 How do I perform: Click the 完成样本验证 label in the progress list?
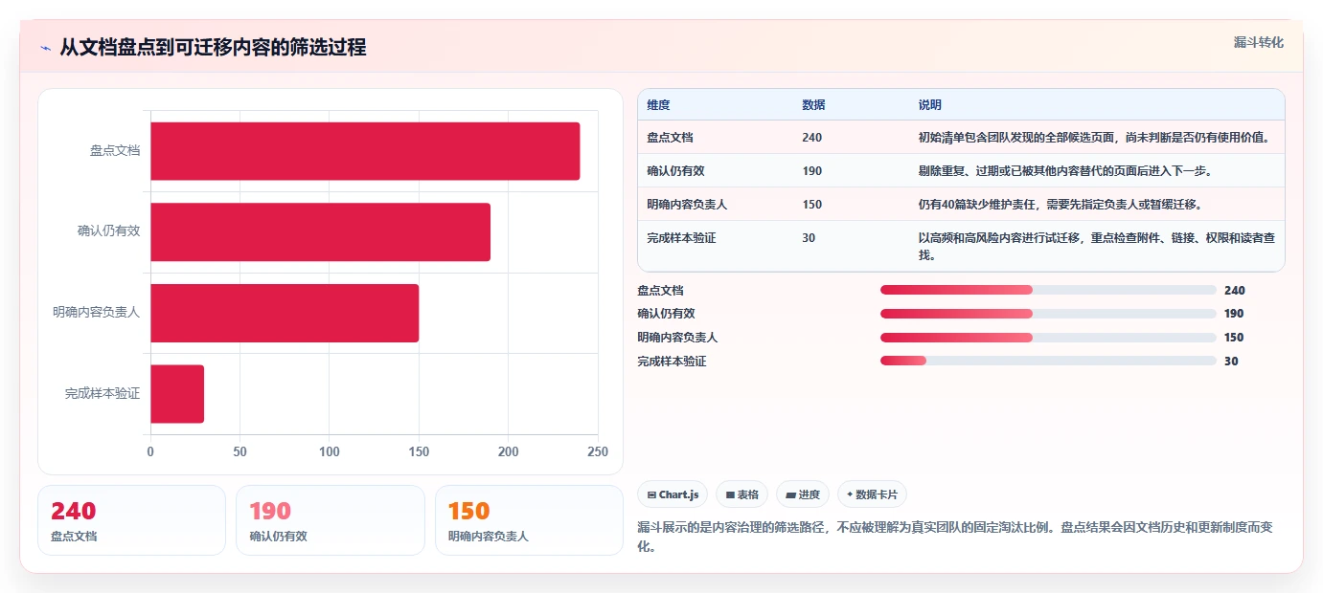[672, 361]
